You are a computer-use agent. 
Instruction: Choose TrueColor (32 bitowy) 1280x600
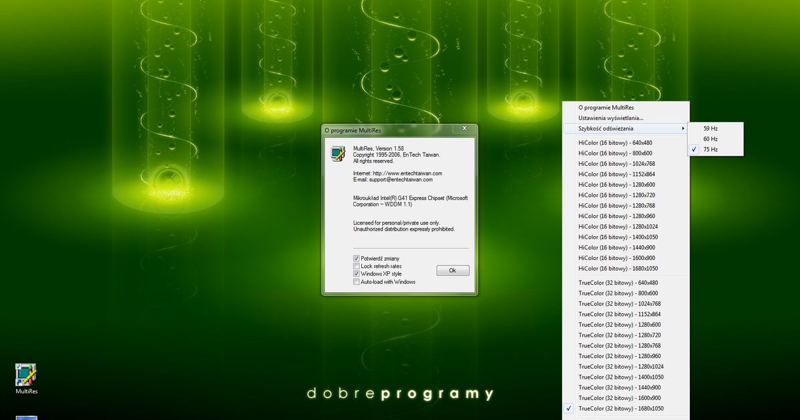pos(626,325)
